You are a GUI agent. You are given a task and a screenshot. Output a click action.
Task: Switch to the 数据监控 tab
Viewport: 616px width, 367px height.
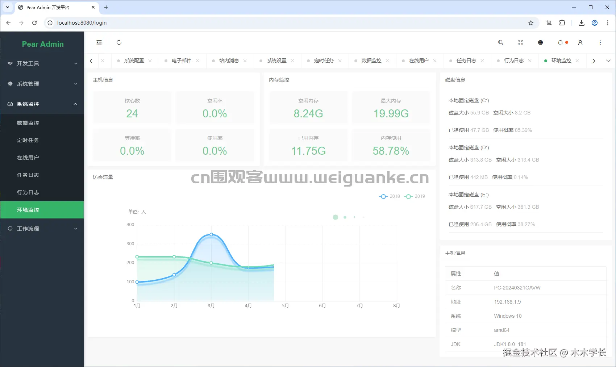point(371,61)
